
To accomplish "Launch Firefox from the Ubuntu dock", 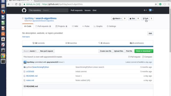I will coord(3,12).
